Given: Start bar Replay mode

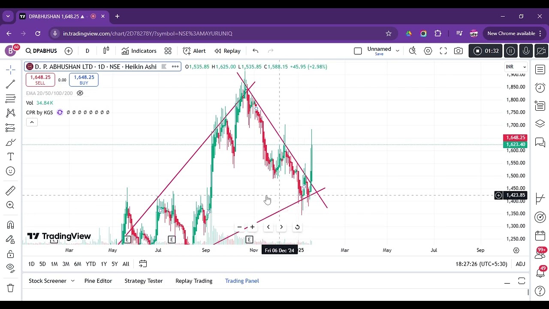Looking at the screenshot, I should pyautogui.click(x=228, y=51).
